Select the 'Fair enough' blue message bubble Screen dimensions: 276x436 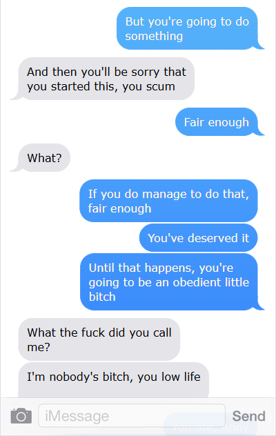tap(217, 122)
